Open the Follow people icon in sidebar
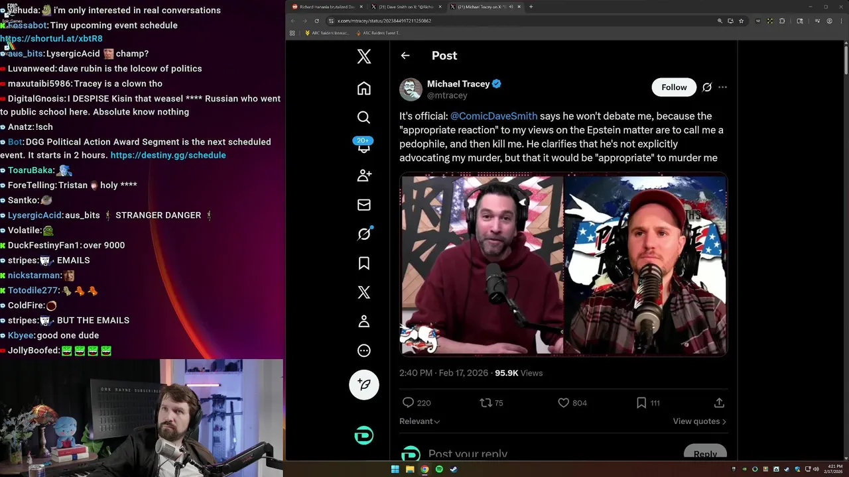This screenshot has height=477, width=849. point(364,176)
